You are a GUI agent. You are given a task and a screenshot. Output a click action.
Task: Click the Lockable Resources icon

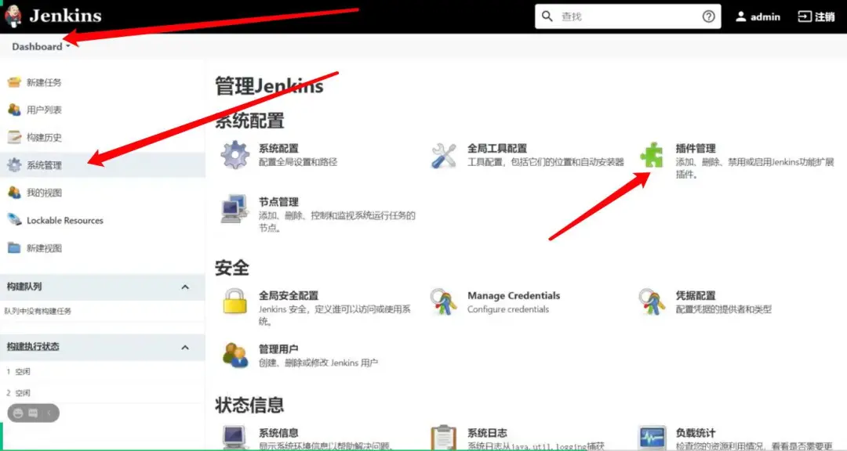tap(14, 219)
